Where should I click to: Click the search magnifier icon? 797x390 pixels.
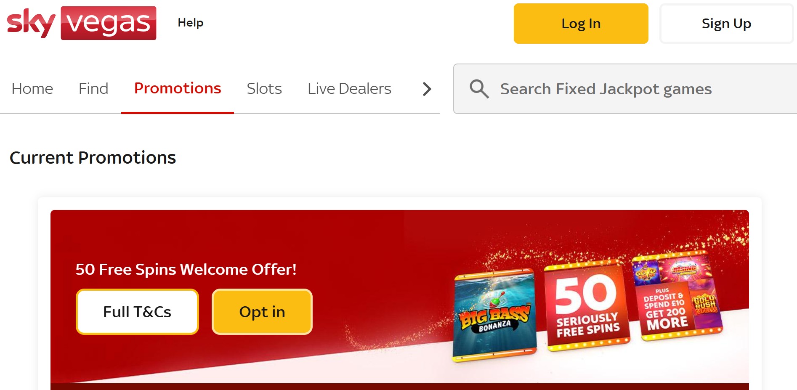479,89
